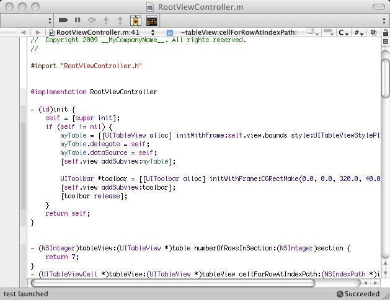The image size is (390, 300).
Task: Open the thread selector popup at toolbar left
Action: 27,20
